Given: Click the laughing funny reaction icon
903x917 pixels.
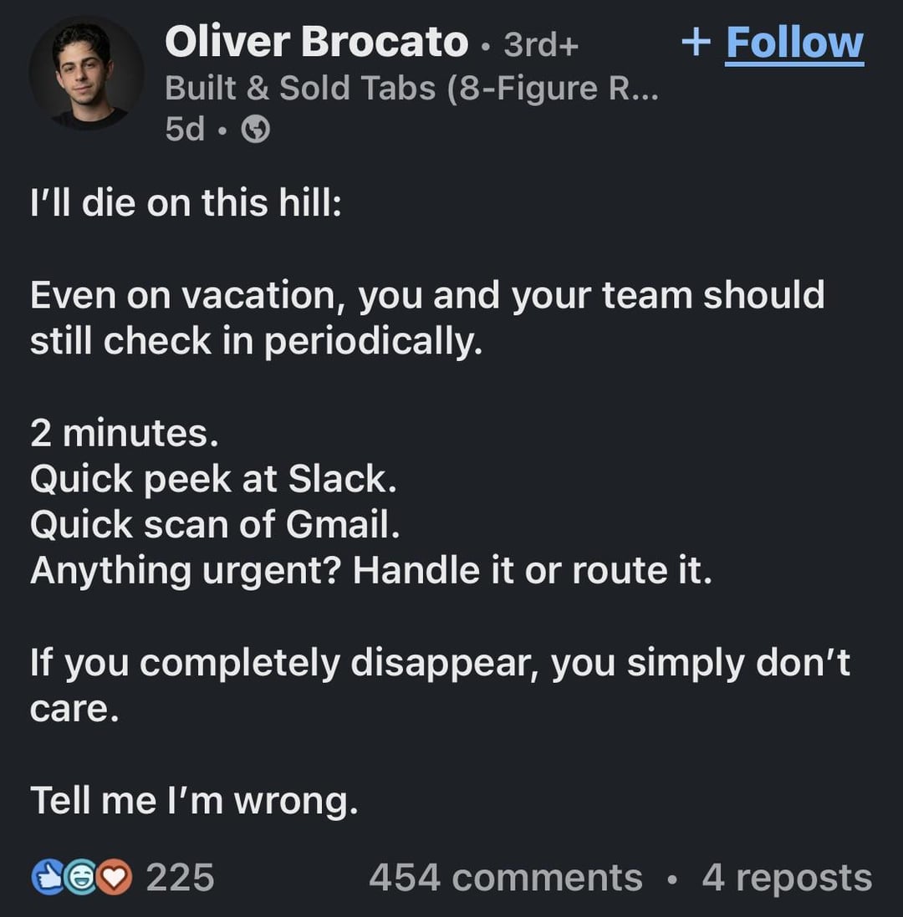Looking at the screenshot, I should (x=81, y=878).
